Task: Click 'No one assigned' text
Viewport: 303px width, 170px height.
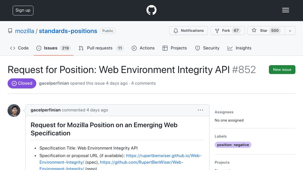Action: 229,120
